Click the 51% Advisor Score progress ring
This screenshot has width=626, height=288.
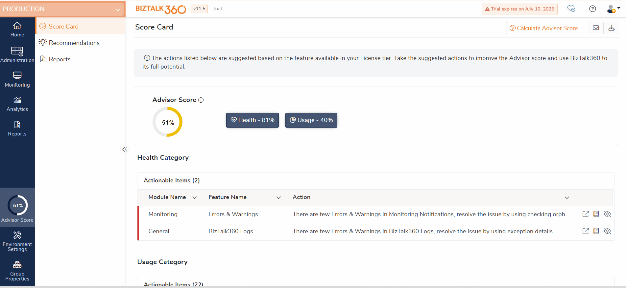pos(167,122)
